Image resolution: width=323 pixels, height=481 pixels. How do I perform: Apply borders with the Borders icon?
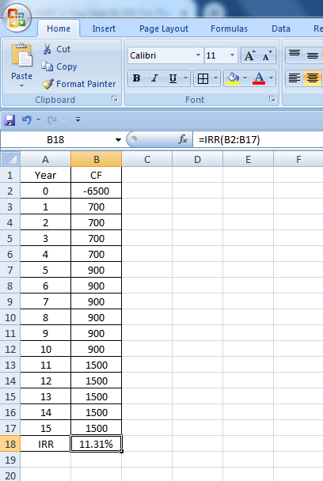[203, 78]
